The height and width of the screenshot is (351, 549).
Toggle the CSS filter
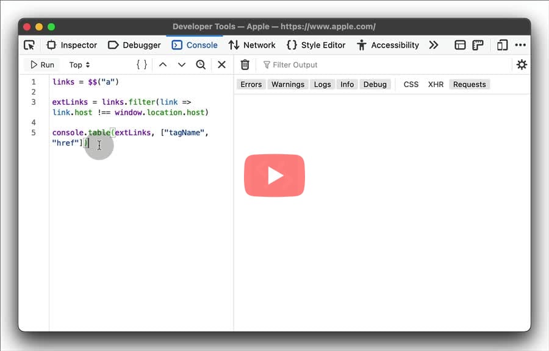411,84
